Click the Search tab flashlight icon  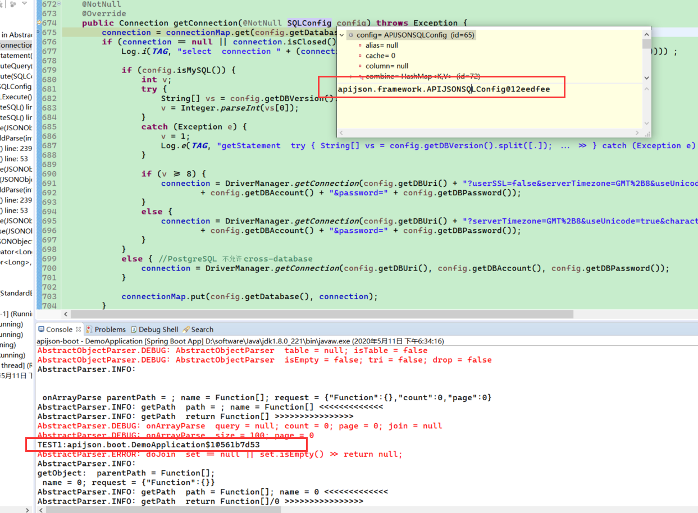(x=186, y=329)
